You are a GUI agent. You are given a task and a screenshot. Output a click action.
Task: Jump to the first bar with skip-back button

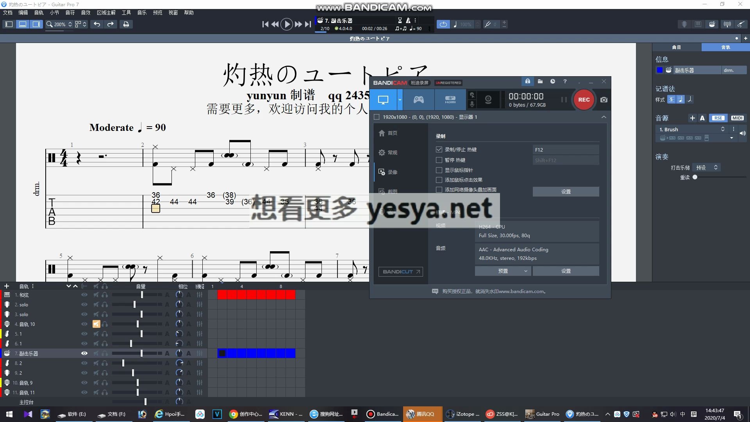pos(265,24)
